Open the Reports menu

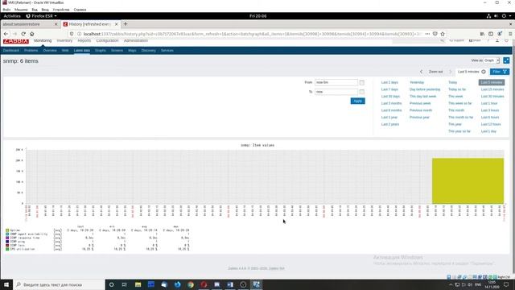click(84, 41)
